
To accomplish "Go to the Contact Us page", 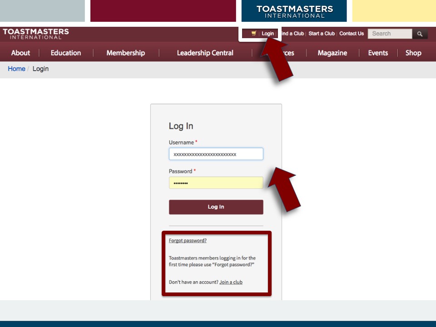I will pyautogui.click(x=352, y=34).
